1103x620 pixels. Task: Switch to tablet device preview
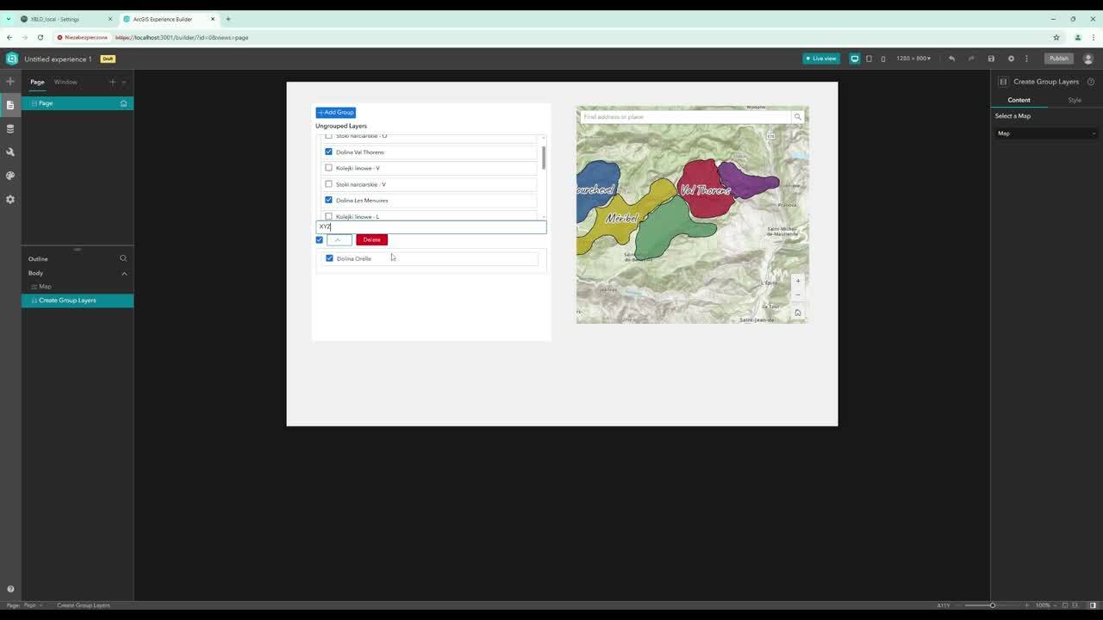(x=869, y=59)
